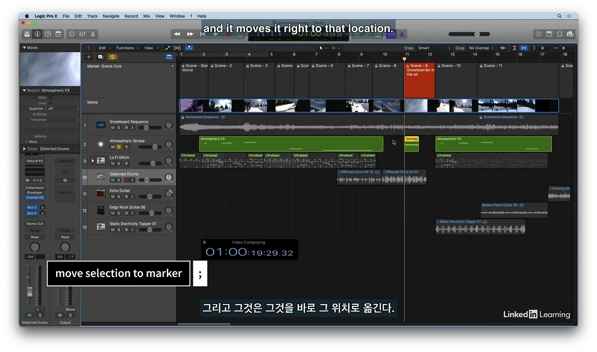Open Spotlight search icon
This screenshot has height=352, width=597.
[559, 16]
